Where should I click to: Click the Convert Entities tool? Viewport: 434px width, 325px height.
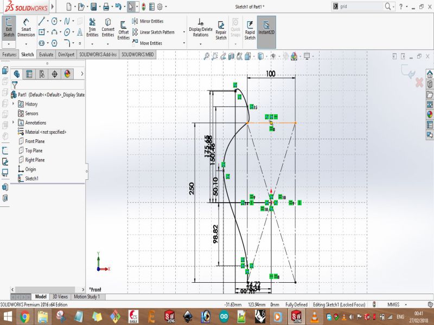coord(107,28)
